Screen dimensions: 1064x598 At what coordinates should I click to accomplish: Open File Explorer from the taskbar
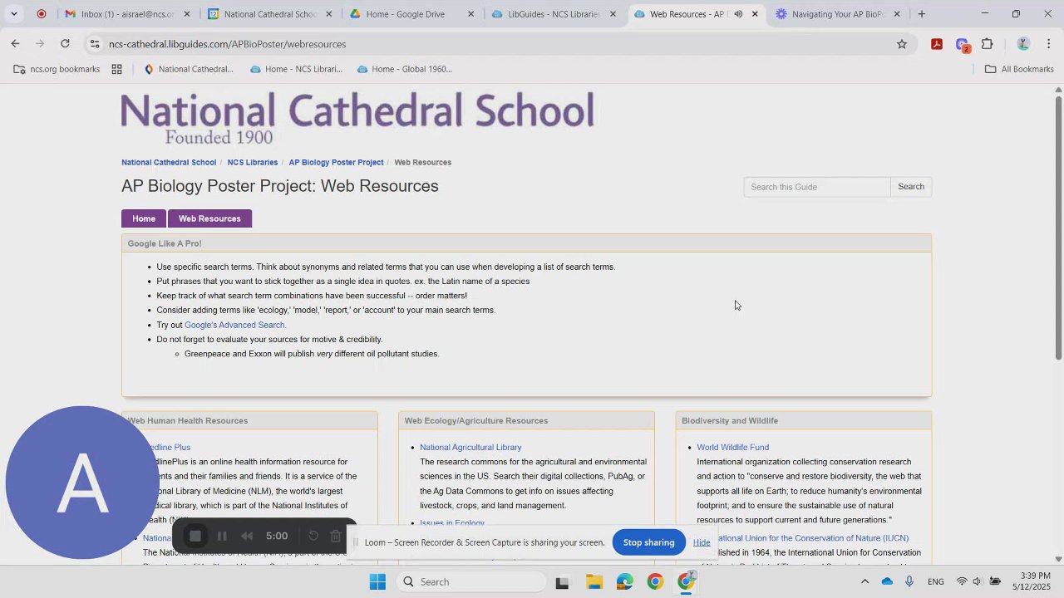[x=594, y=581]
